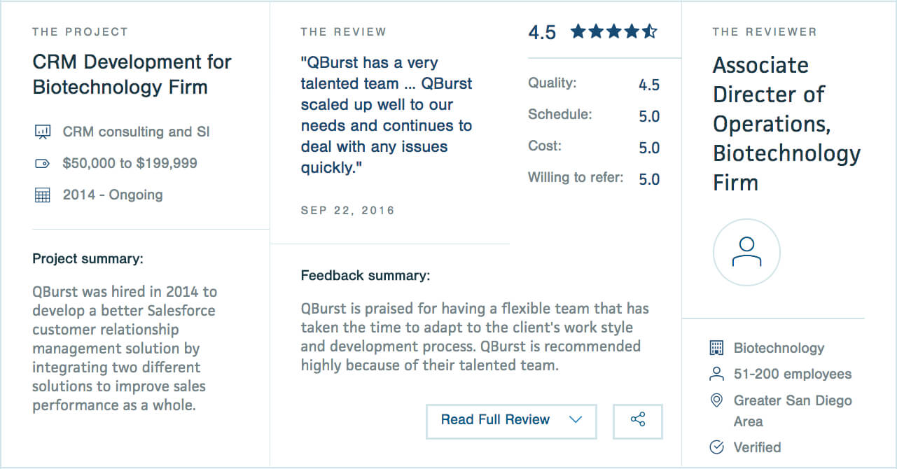
Task: Click the 4.5 star rating stars
Action: pos(613,31)
